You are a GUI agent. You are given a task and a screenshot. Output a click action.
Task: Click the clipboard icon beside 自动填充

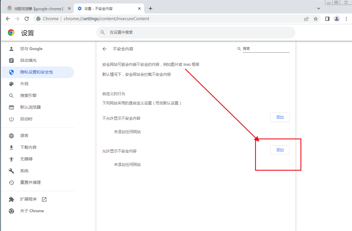[11, 60]
